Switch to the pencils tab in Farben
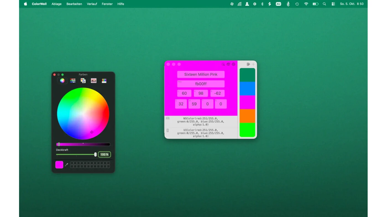387x217 pixels. point(104,81)
